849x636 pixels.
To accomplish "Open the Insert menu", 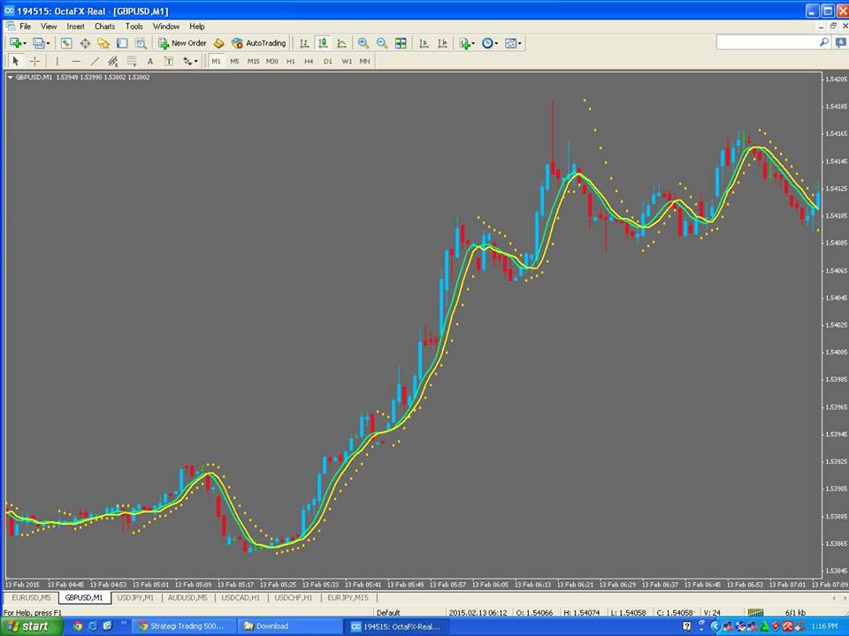I will (x=75, y=26).
